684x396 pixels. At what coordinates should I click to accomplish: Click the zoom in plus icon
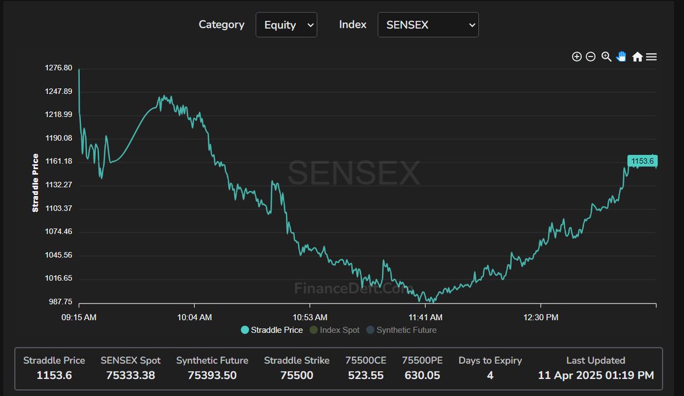(x=577, y=56)
